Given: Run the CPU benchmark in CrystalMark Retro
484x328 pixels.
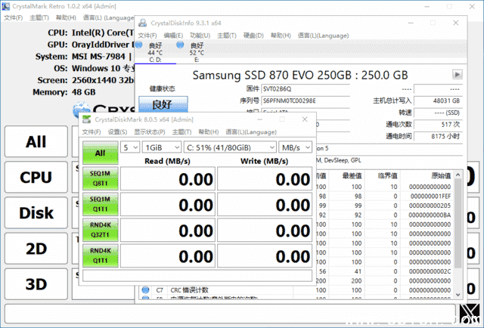Looking at the screenshot, I should pyautogui.click(x=36, y=178).
